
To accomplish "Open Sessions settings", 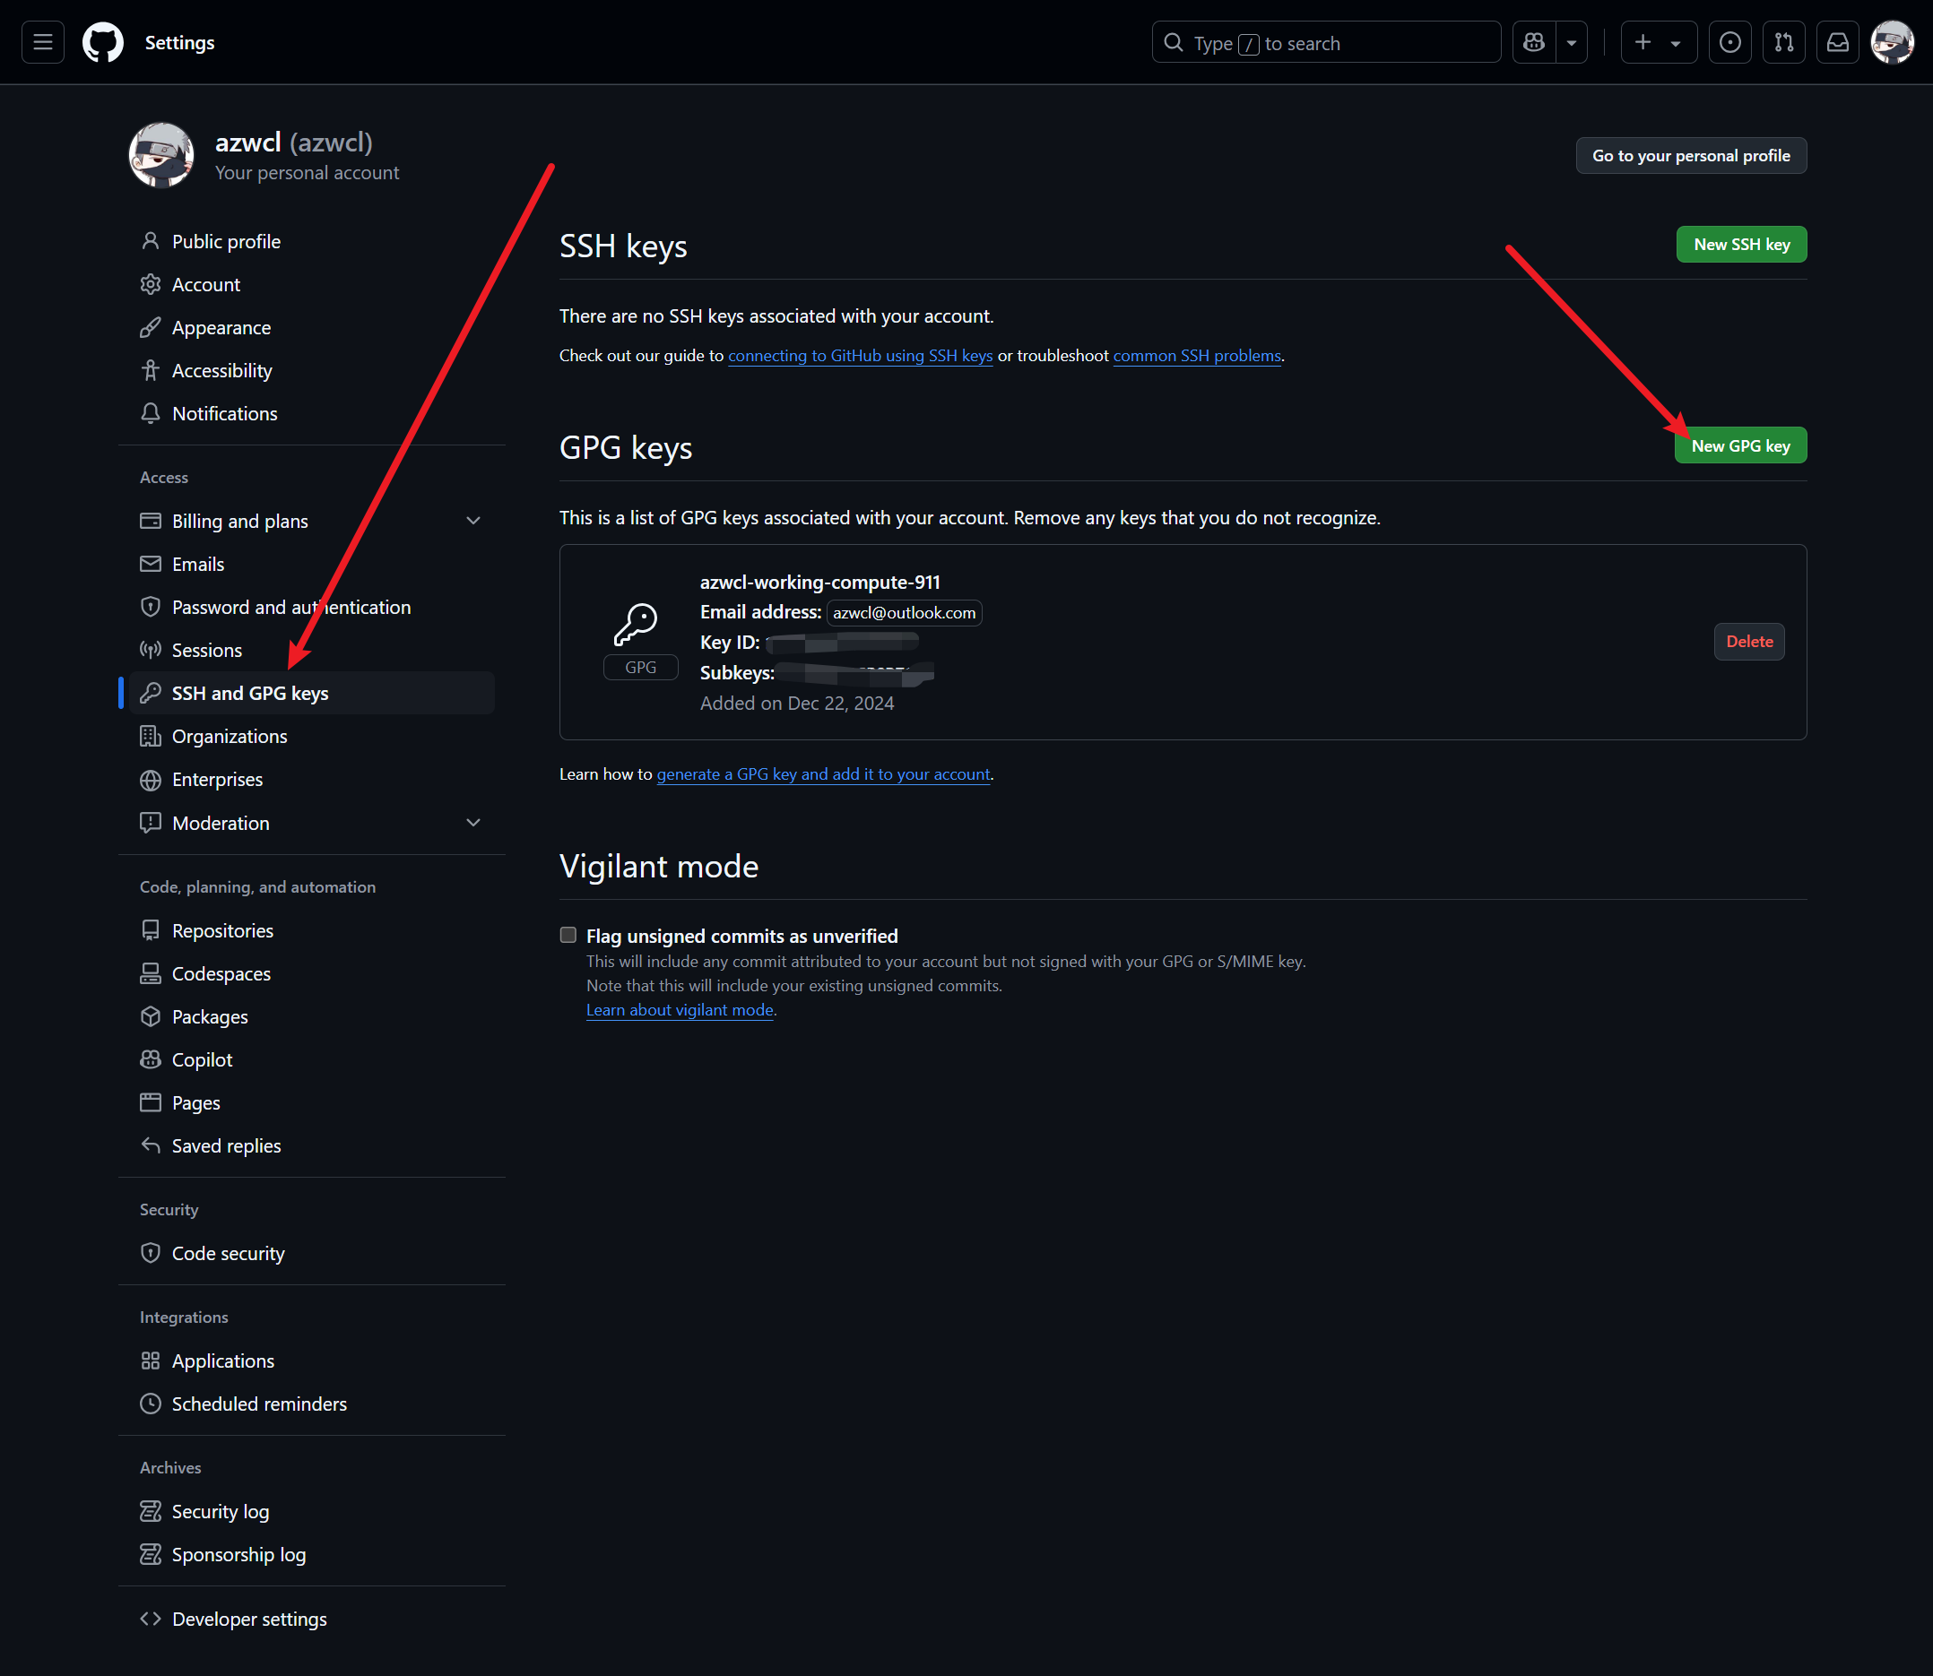I will pyautogui.click(x=312, y=650).
